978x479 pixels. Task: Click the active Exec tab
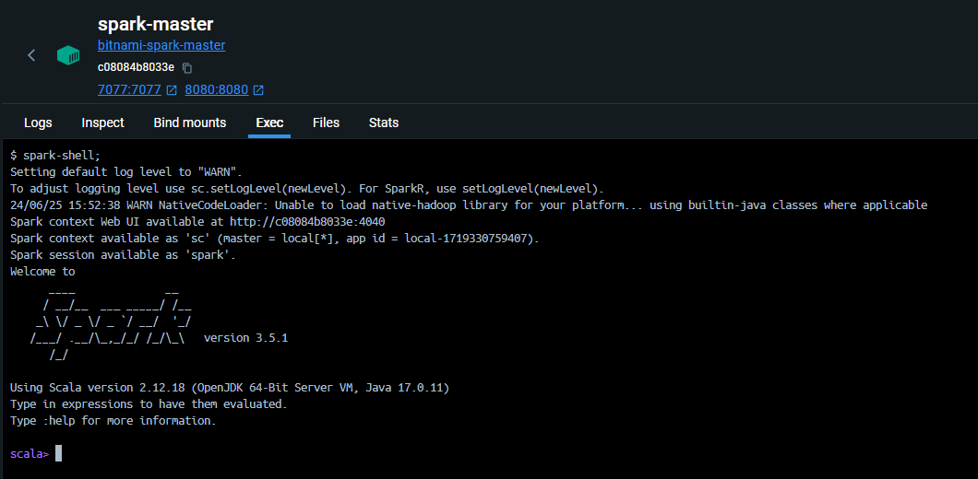pyautogui.click(x=269, y=123)
